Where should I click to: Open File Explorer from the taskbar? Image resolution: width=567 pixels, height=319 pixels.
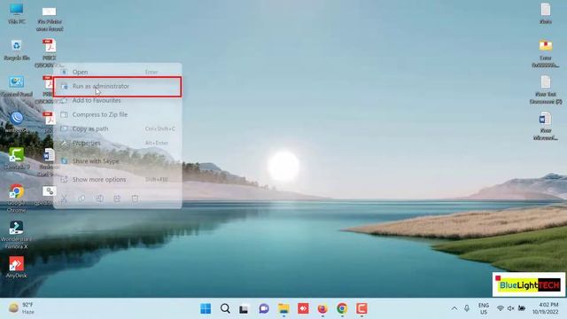pyautogui.click(x=283, y=308)
